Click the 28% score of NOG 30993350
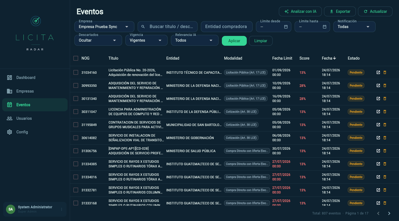 [303, 85]
